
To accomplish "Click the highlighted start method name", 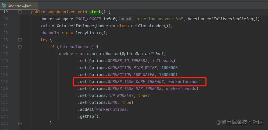I will pyautogui.click(x=95, y=12).
